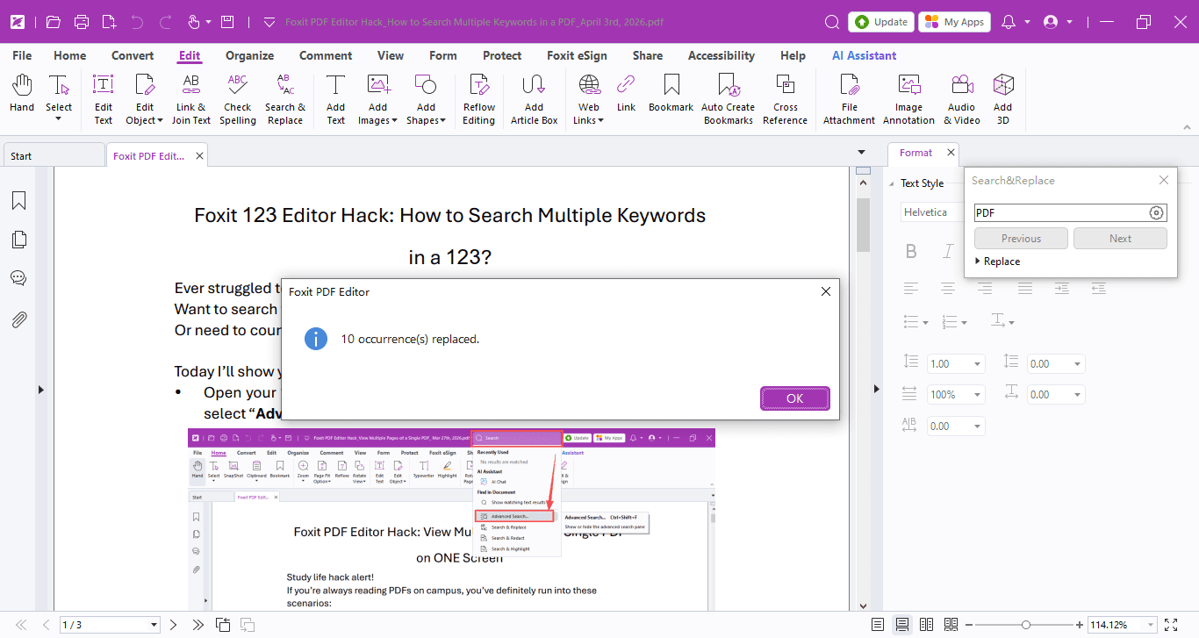This screenshot has height=638, width=1199.
Task: Add a File Attachment
Action: coord(849,99)
